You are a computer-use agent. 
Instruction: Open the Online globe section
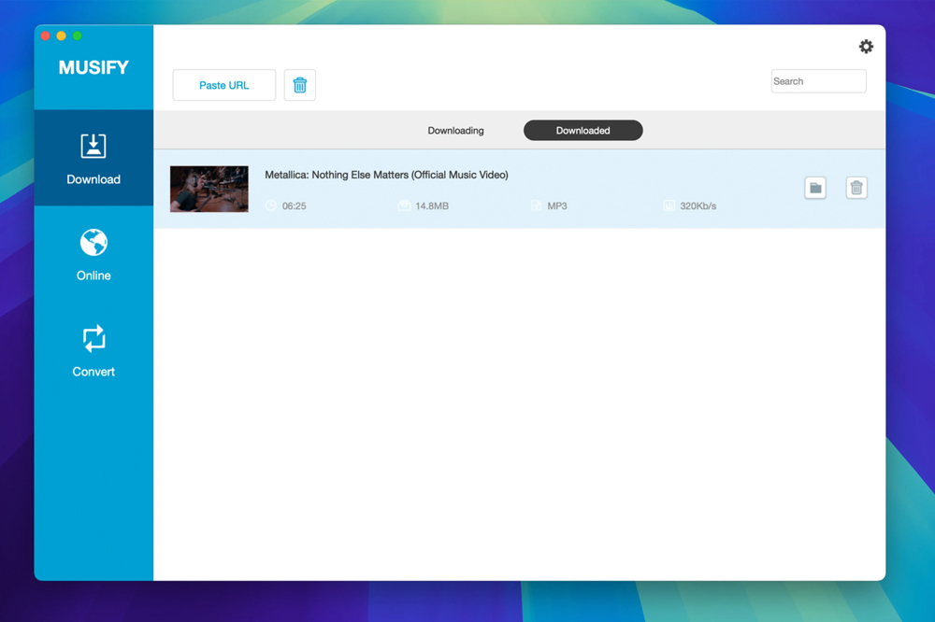point(93,254)
